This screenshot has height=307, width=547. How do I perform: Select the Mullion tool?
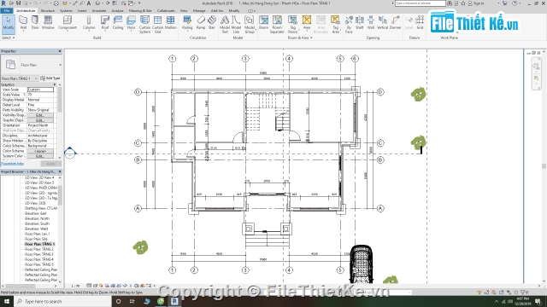pyautogui.click(x=171, y=23)
